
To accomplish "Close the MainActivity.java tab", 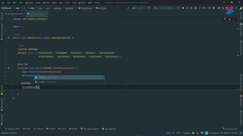I will 46,14.
